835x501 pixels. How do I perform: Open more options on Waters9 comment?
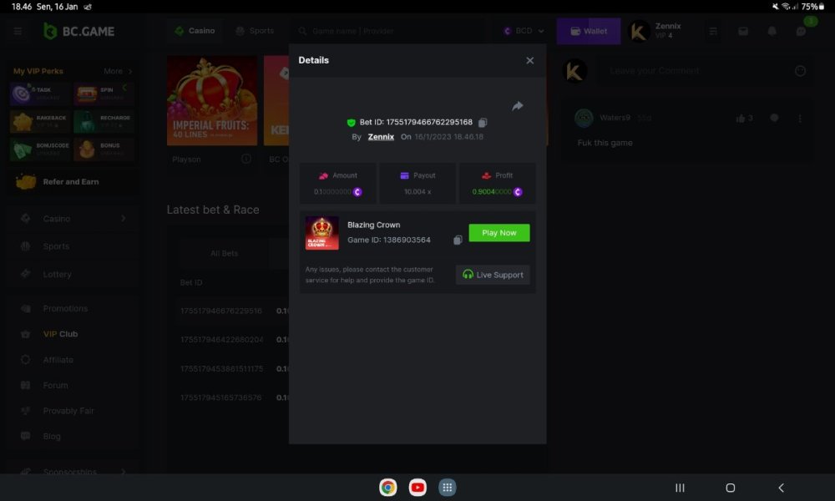tap(800, 119)
